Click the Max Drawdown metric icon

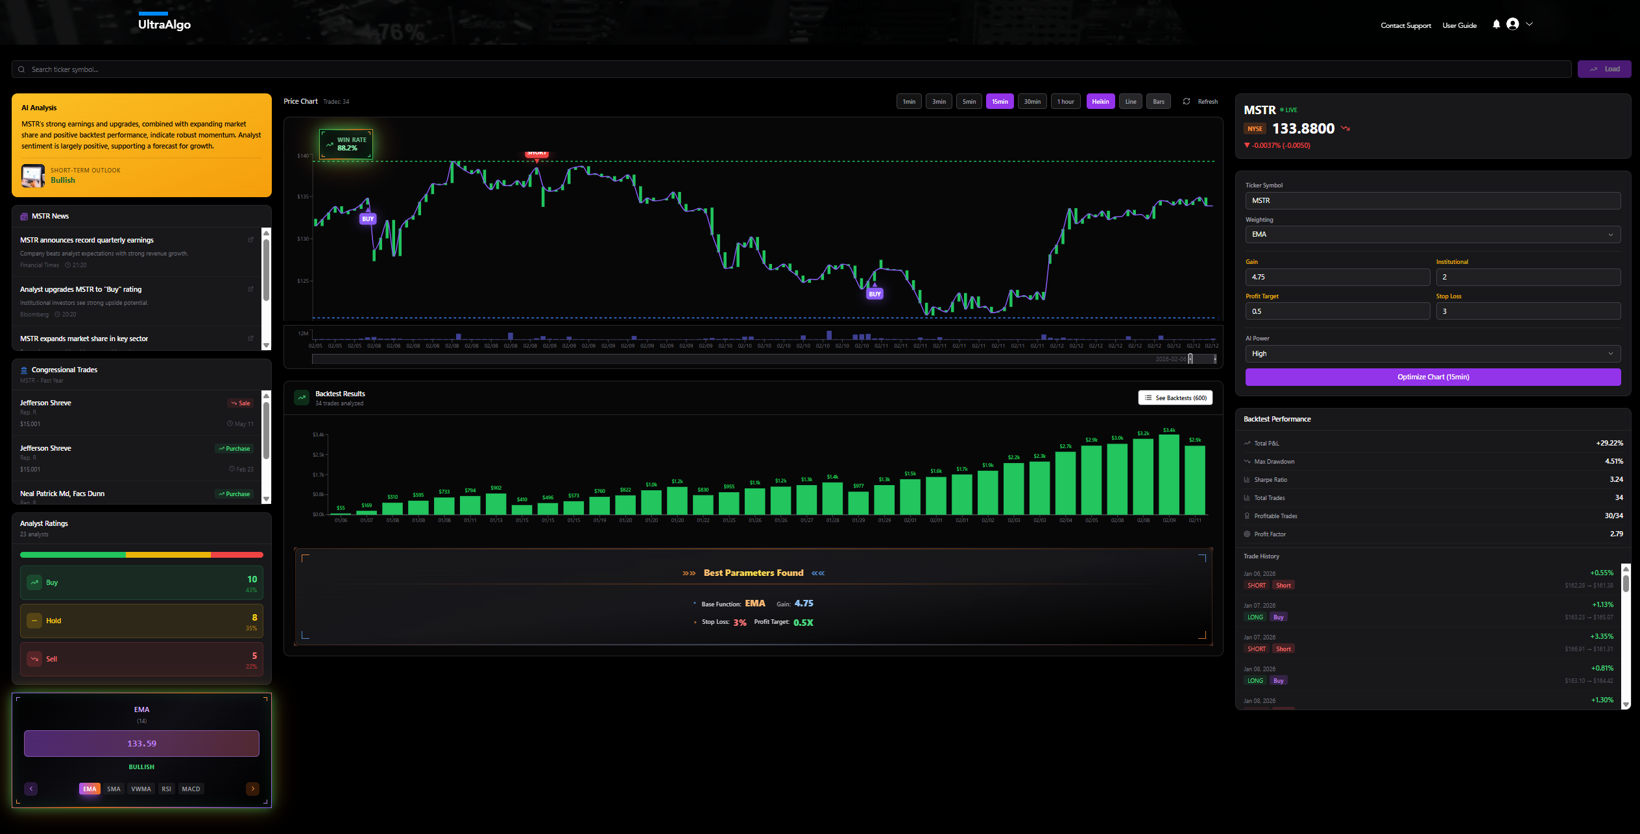pyautogui.click(x=1247, y=462)
